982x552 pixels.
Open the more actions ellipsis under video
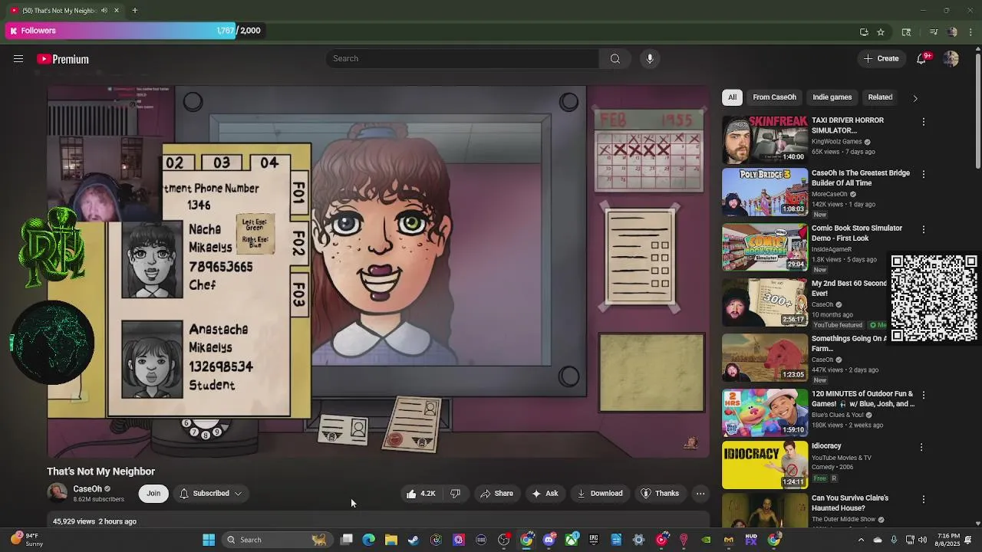coord(700,494)
